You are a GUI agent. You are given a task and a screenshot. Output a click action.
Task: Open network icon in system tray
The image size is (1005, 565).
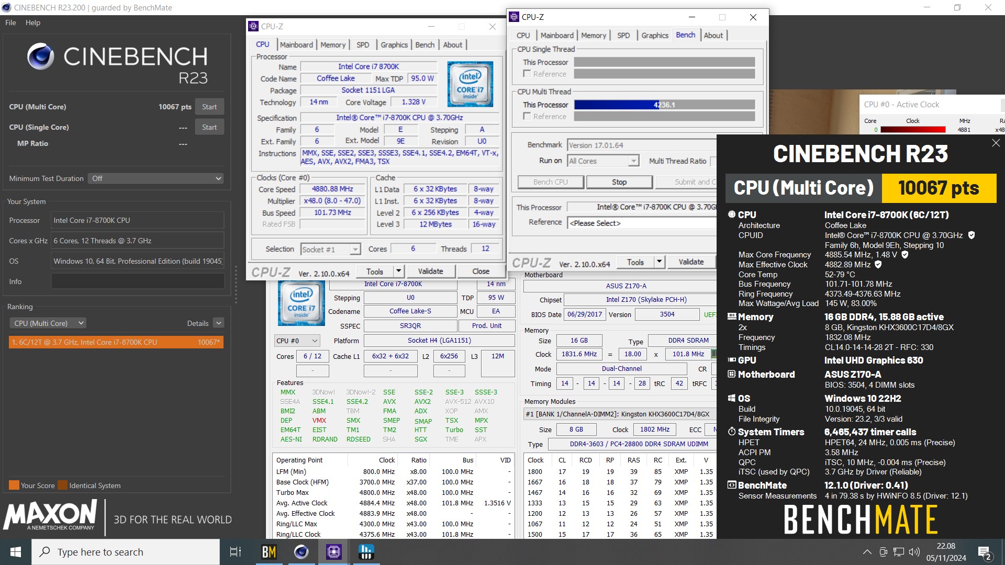[899, 552]
